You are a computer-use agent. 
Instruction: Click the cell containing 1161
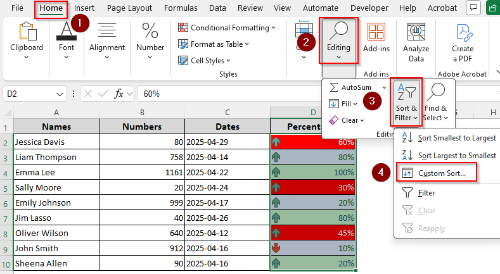[x=142, y=173]
